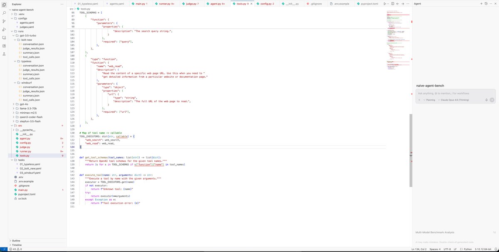Open the Source Control view
This screenshot has width=499, height=252.
click(4, 21)
